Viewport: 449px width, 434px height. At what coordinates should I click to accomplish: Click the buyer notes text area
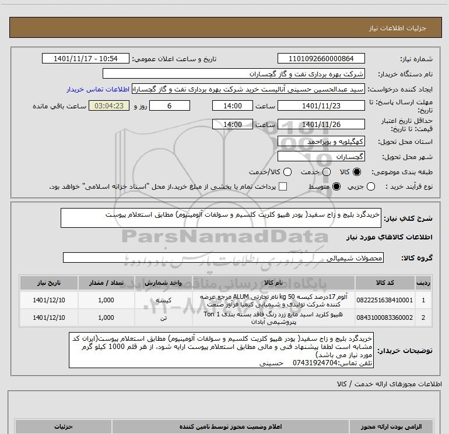[x=221, y=350]
